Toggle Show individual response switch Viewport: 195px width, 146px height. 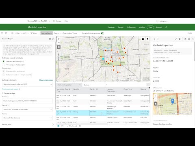(x=102, y=33)
